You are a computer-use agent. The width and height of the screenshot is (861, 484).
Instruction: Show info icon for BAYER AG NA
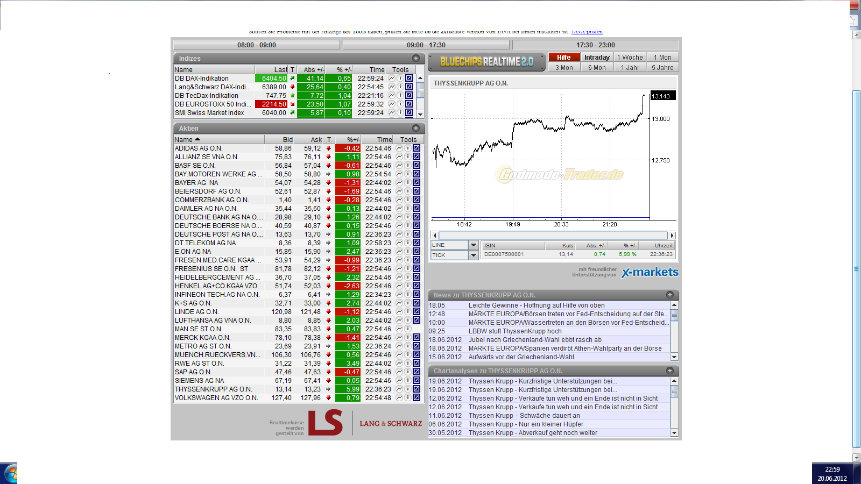(408, 183)
